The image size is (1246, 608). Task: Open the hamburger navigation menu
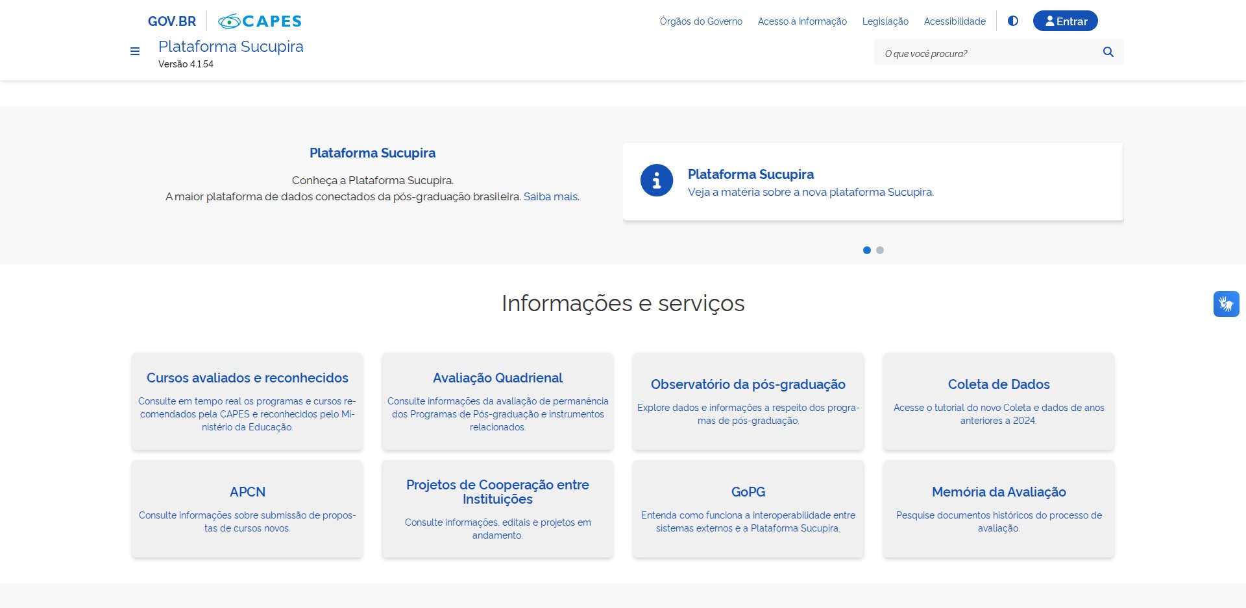click(x=135, y=51)
